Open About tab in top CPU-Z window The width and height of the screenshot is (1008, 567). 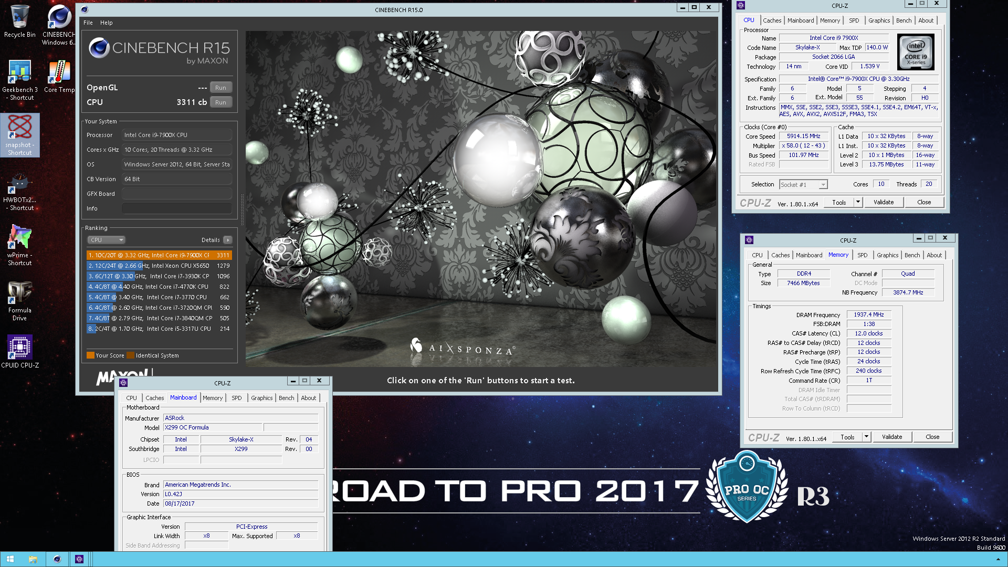926,20
